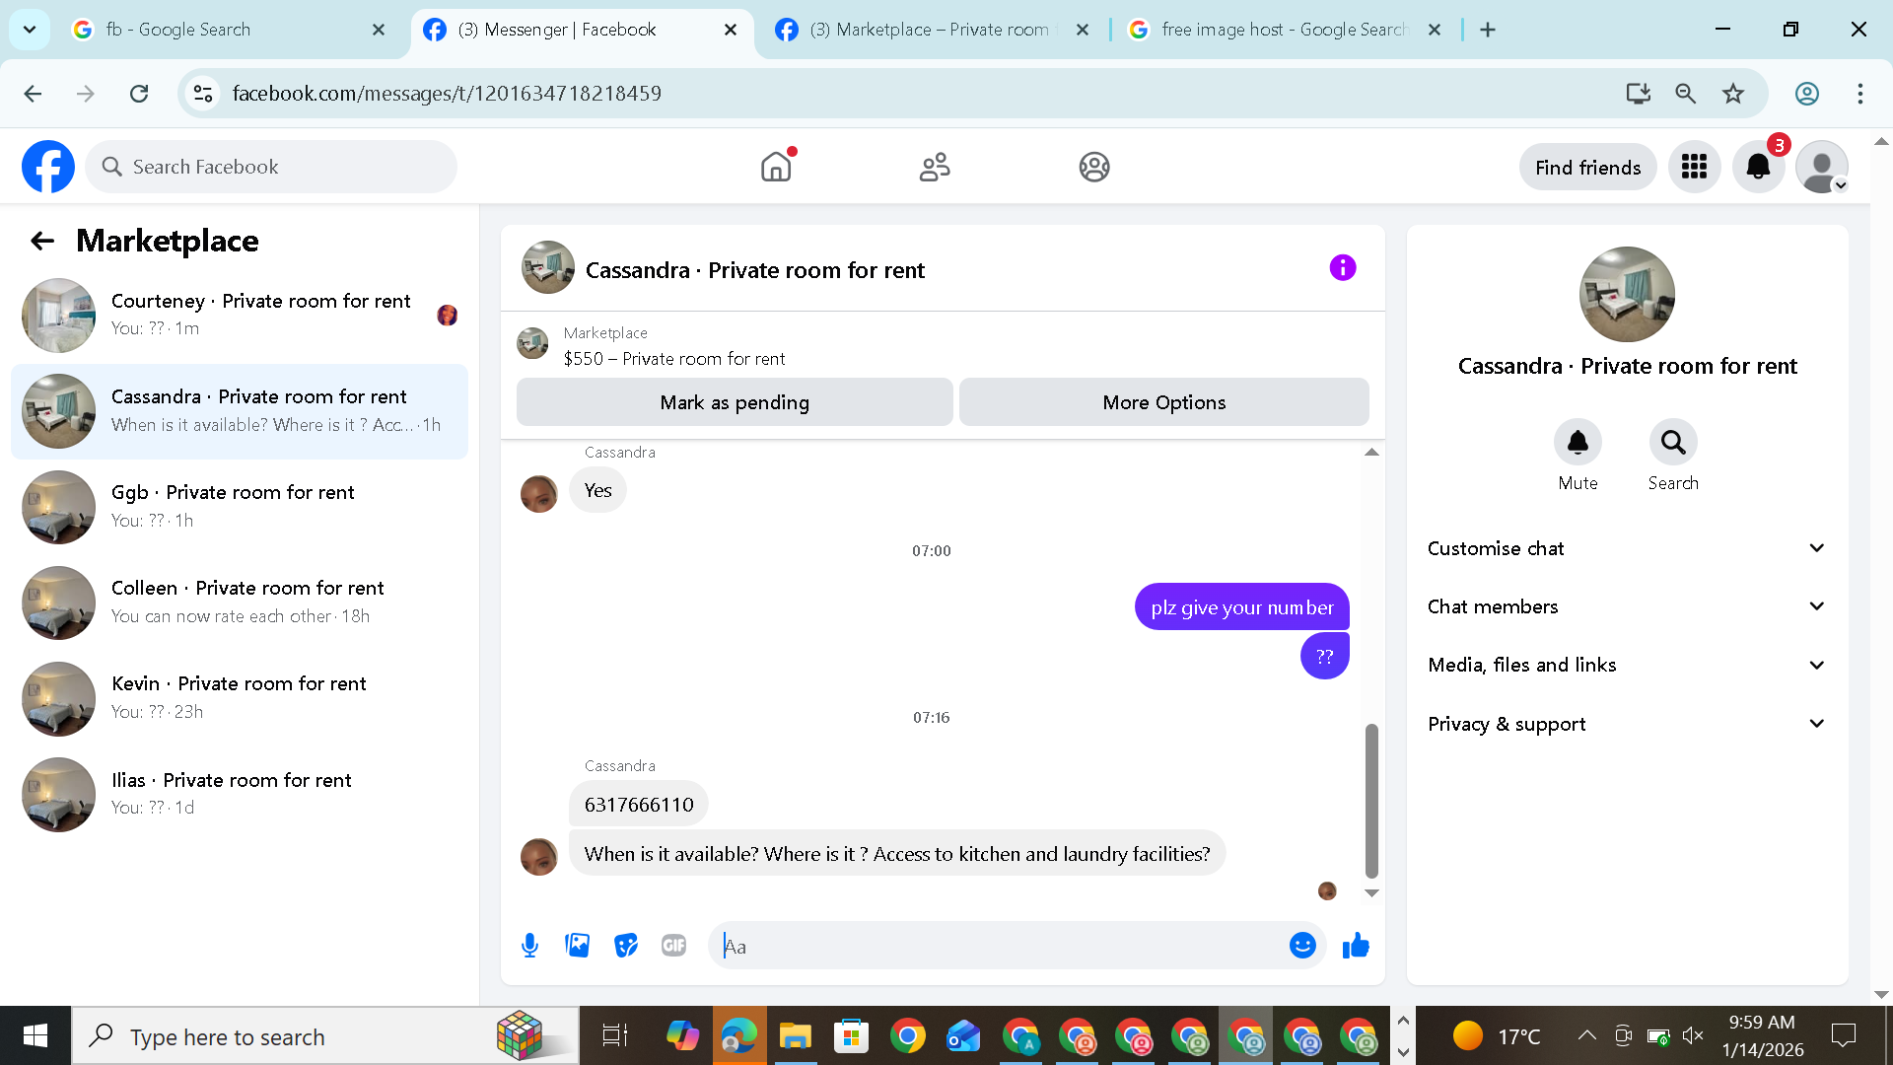Open the conversation information icon
This screenshot has width=1893, height=1065.
[1342, 268]
